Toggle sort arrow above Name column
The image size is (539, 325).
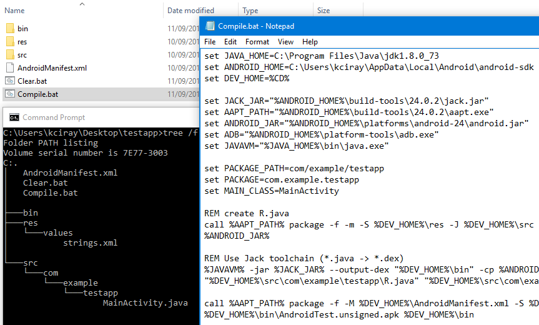pyautogui.click(x=82, y=4)
